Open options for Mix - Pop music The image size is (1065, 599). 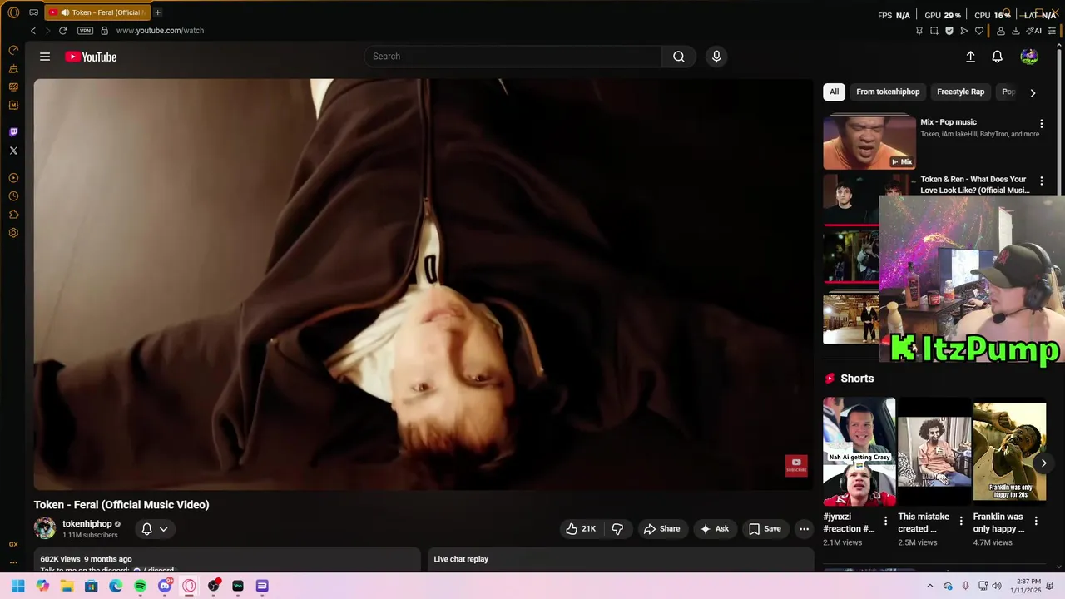(x=1041, y=124)
